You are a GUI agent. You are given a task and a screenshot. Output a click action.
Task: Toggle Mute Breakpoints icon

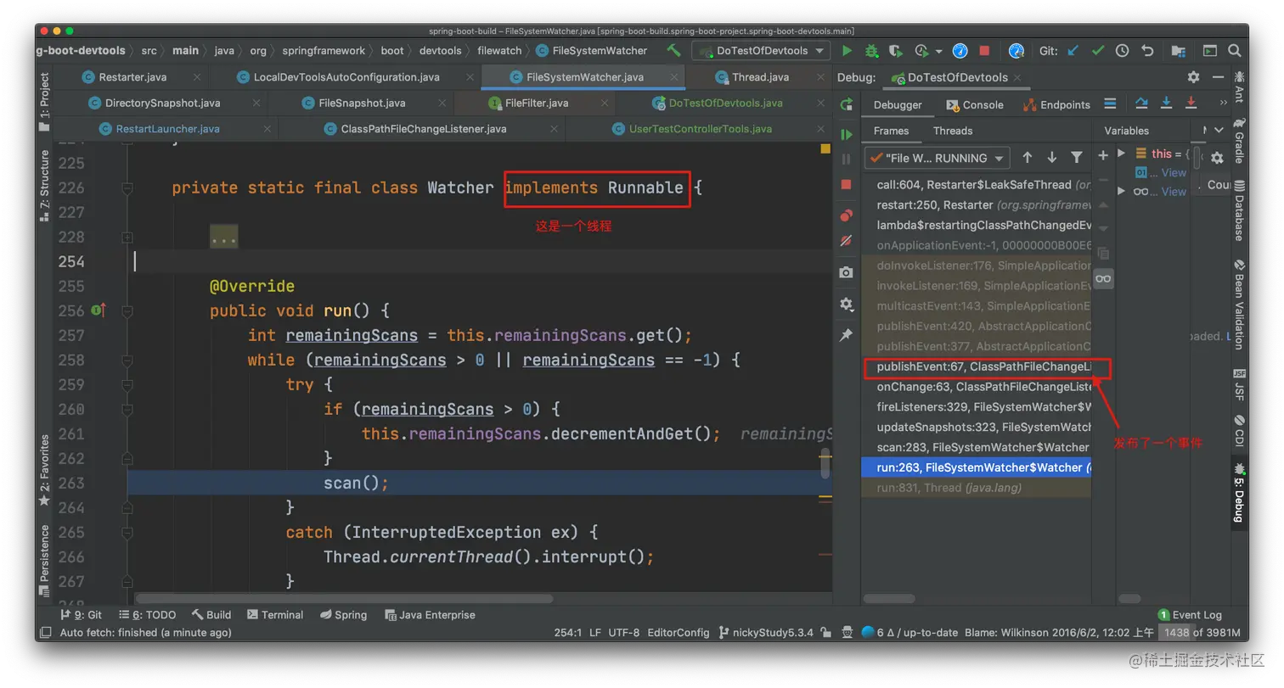tap(846, 241)
